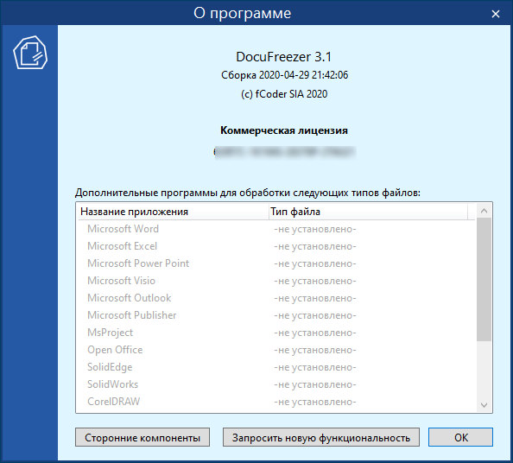
Task: Sort by Тип файла column header
Action: pyautogui.click(x=368, y=212)
